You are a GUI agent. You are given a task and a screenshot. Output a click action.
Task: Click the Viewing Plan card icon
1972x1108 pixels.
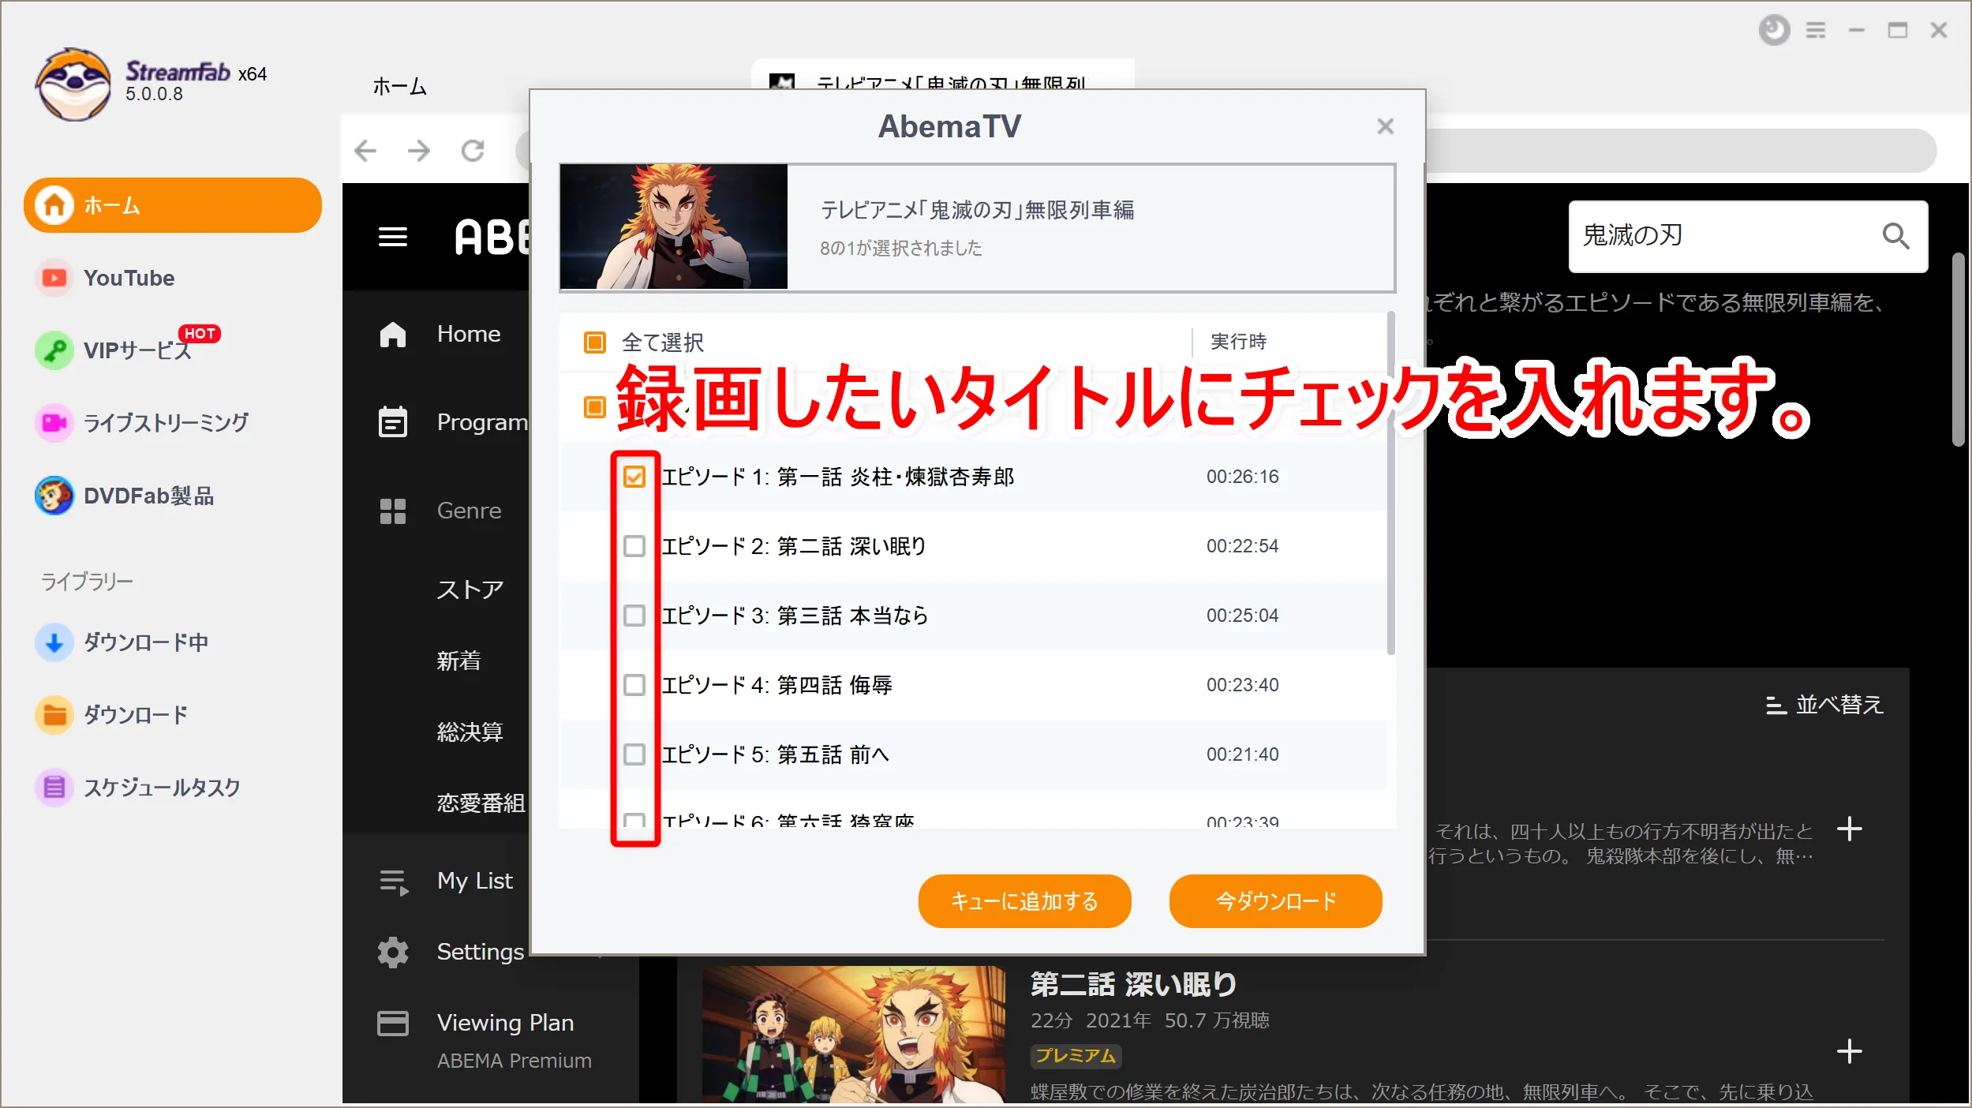click(x=393, y=1024)
